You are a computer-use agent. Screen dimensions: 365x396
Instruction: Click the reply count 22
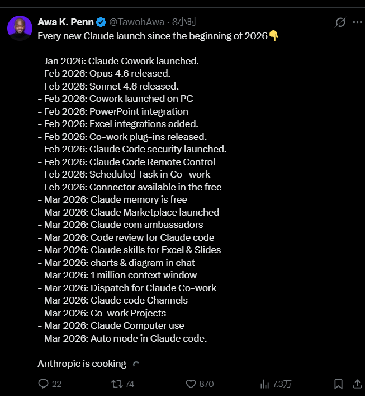(x=56, y=384)
